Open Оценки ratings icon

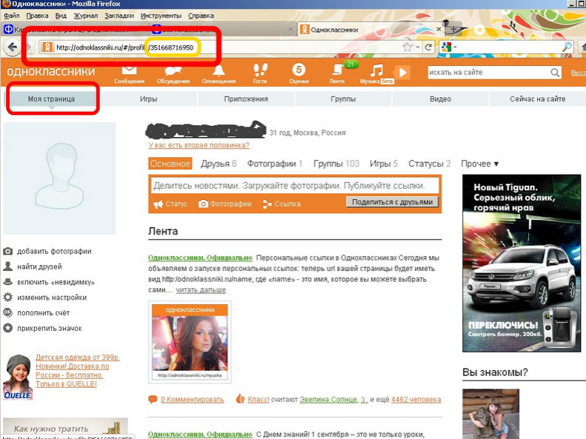coord(299,70)
